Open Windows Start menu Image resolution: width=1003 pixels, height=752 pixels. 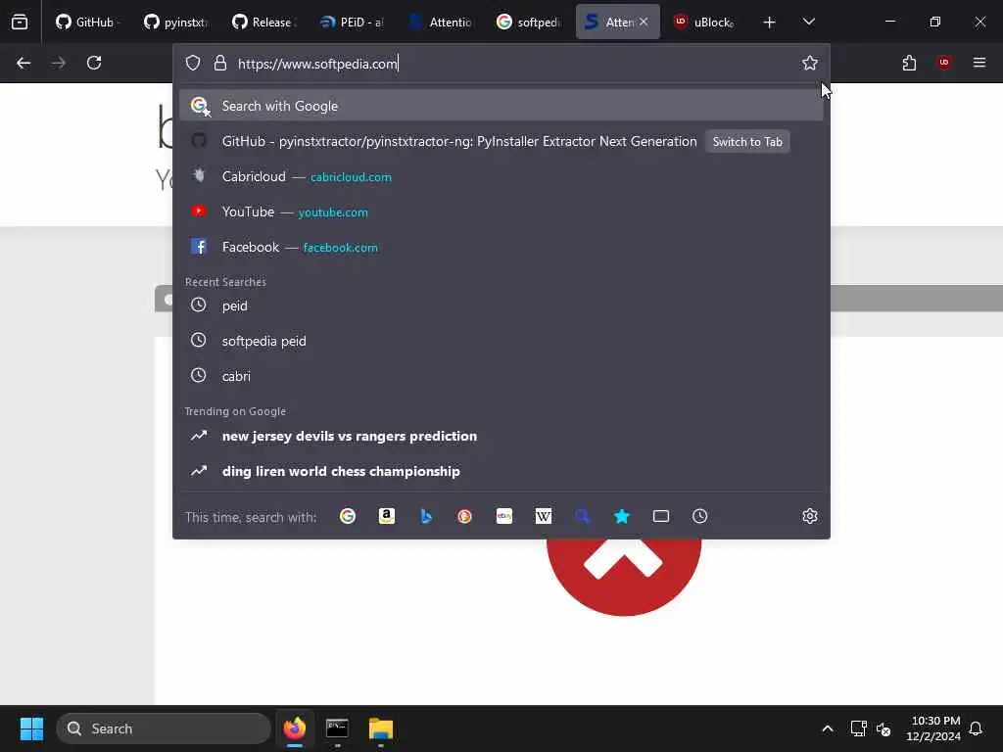31,728
